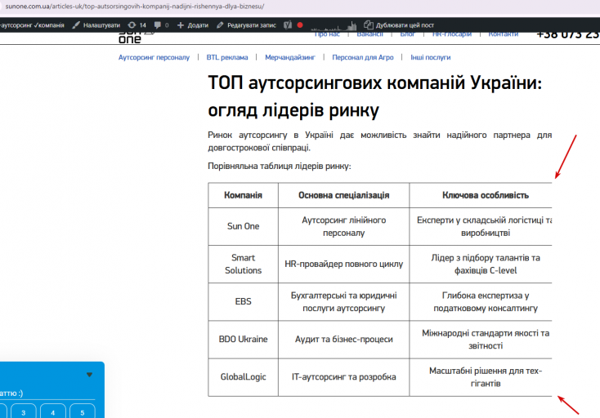This screenshot has height=418, width=600.
Task: Click the Глибока експертиза у податковому консалтингу cell
Action: pos(481,301)
